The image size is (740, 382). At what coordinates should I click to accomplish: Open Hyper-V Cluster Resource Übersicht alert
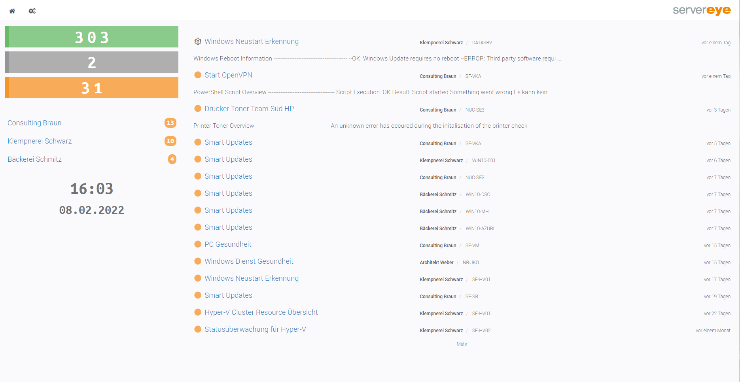261,312
